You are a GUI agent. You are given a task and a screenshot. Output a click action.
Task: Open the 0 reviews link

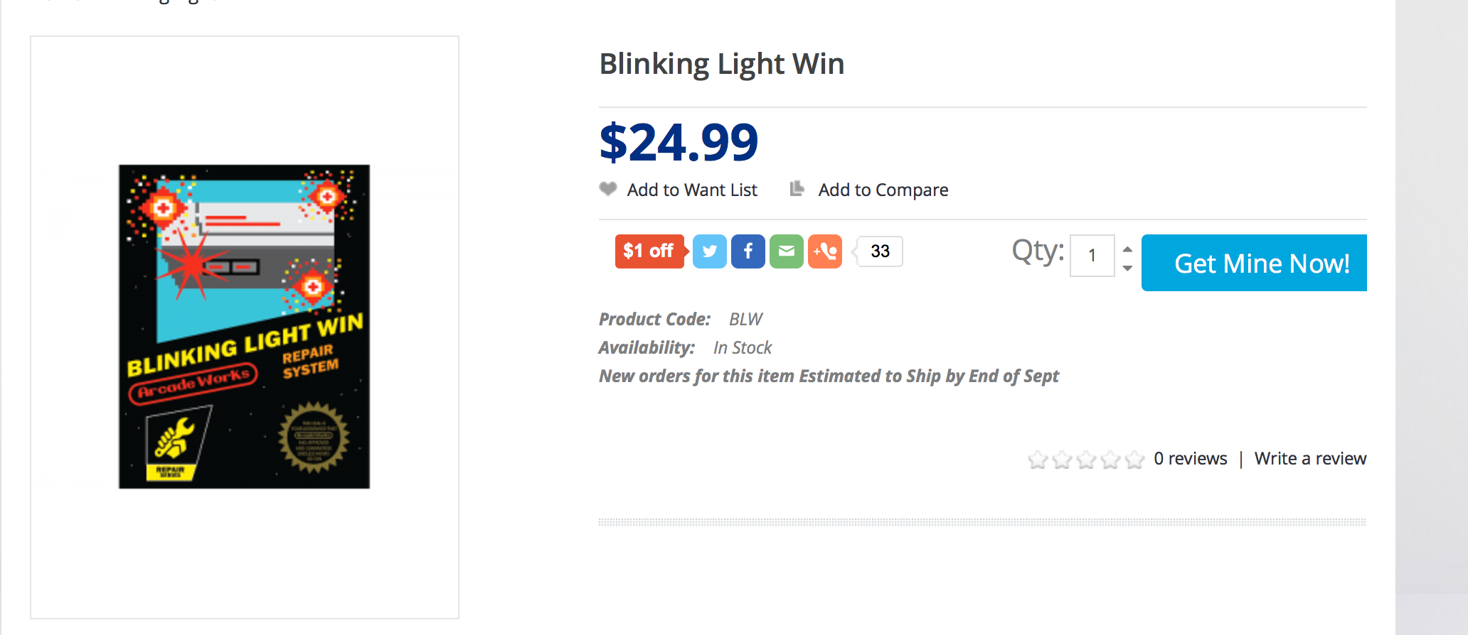click(1191, 459)
